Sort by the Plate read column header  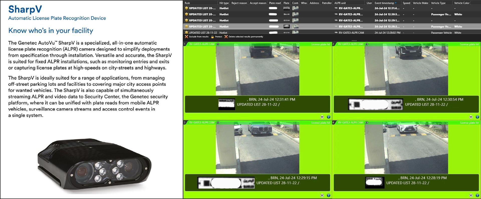[x=275, y=3]
